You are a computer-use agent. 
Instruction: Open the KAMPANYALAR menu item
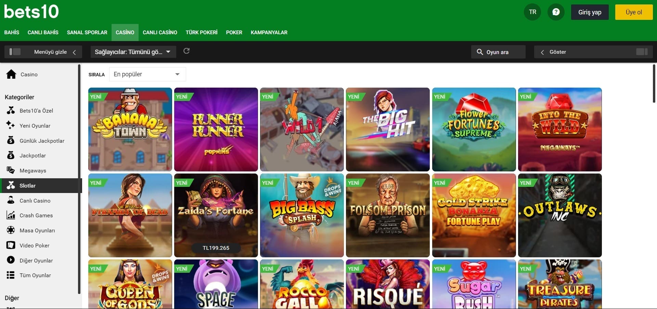(269, 33)
